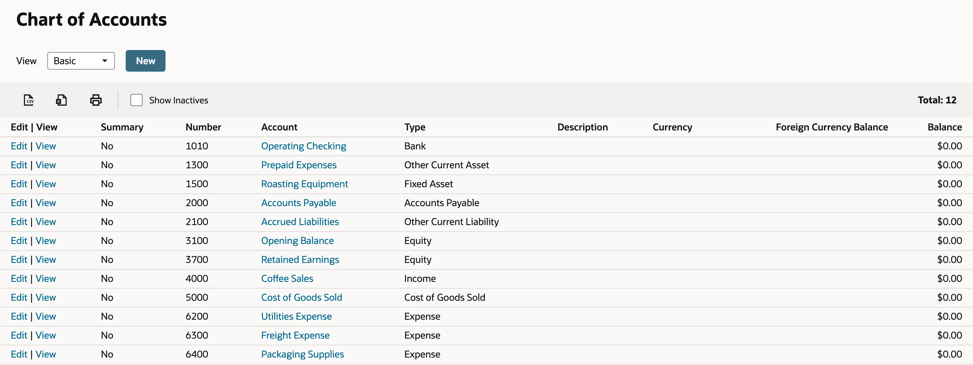Edit the Freight Expense account
This screenshot has width=973, height=365.
[19, 335]
